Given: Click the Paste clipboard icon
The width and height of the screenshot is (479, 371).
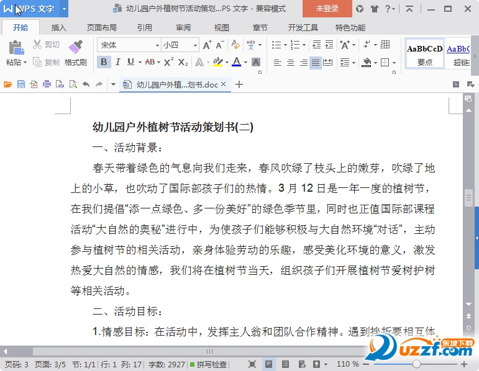Looking at the screenshot, I should coord(16,47).
